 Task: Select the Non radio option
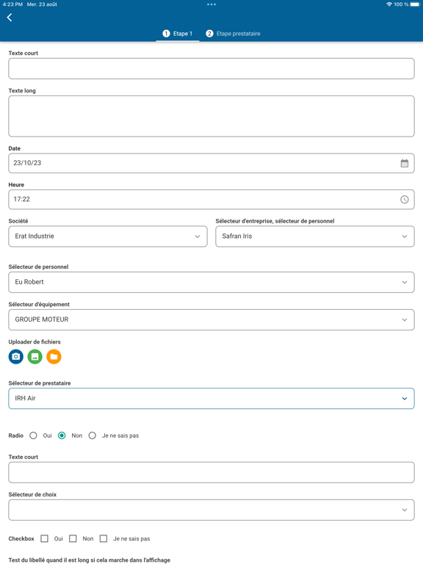[62, 435]
